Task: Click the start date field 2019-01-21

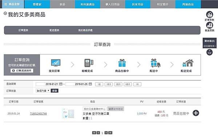Action: [47, 84]
